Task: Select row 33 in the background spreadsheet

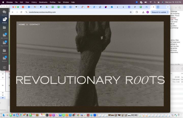Action: click(3, 77)
